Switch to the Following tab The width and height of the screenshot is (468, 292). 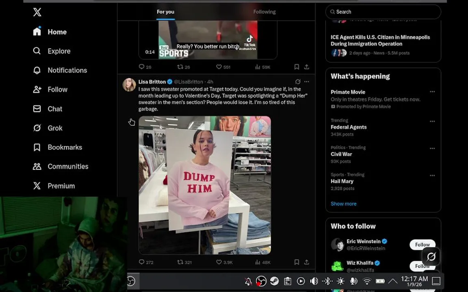pyautogui.click(x=264, y=12)
